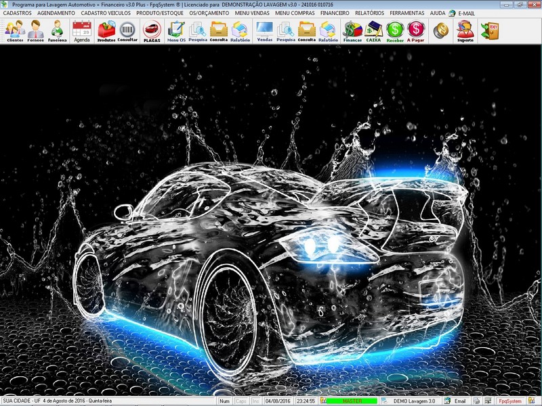Open the Produtos toolbox icon

click(106, 31)
